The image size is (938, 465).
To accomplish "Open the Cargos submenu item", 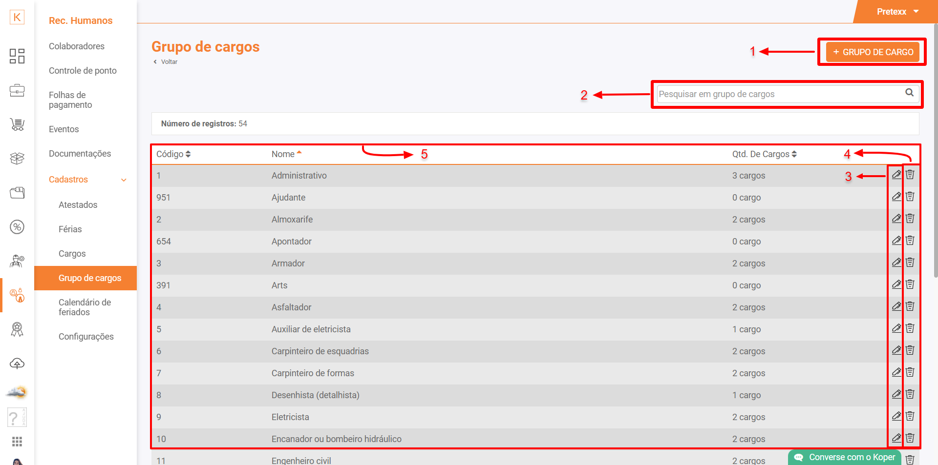I will [x=72, y=254].
